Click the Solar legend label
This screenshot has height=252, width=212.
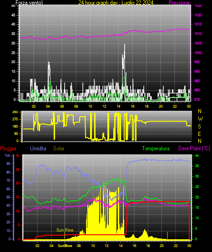point(59,148)
